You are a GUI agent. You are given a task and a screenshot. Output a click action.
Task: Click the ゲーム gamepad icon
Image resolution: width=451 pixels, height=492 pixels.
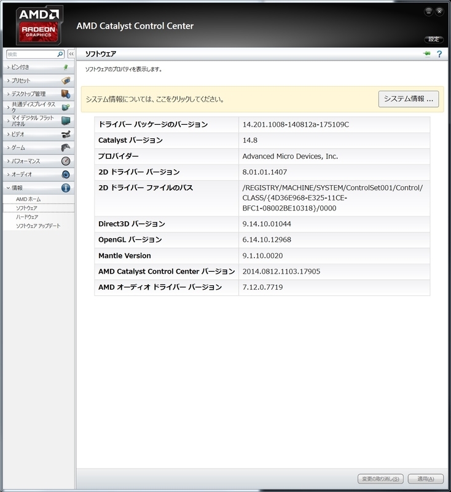tap(66, 148)
